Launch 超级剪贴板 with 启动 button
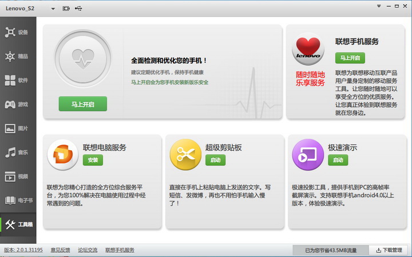The width and height of the screenshot is (412, 257). (215, 160)
